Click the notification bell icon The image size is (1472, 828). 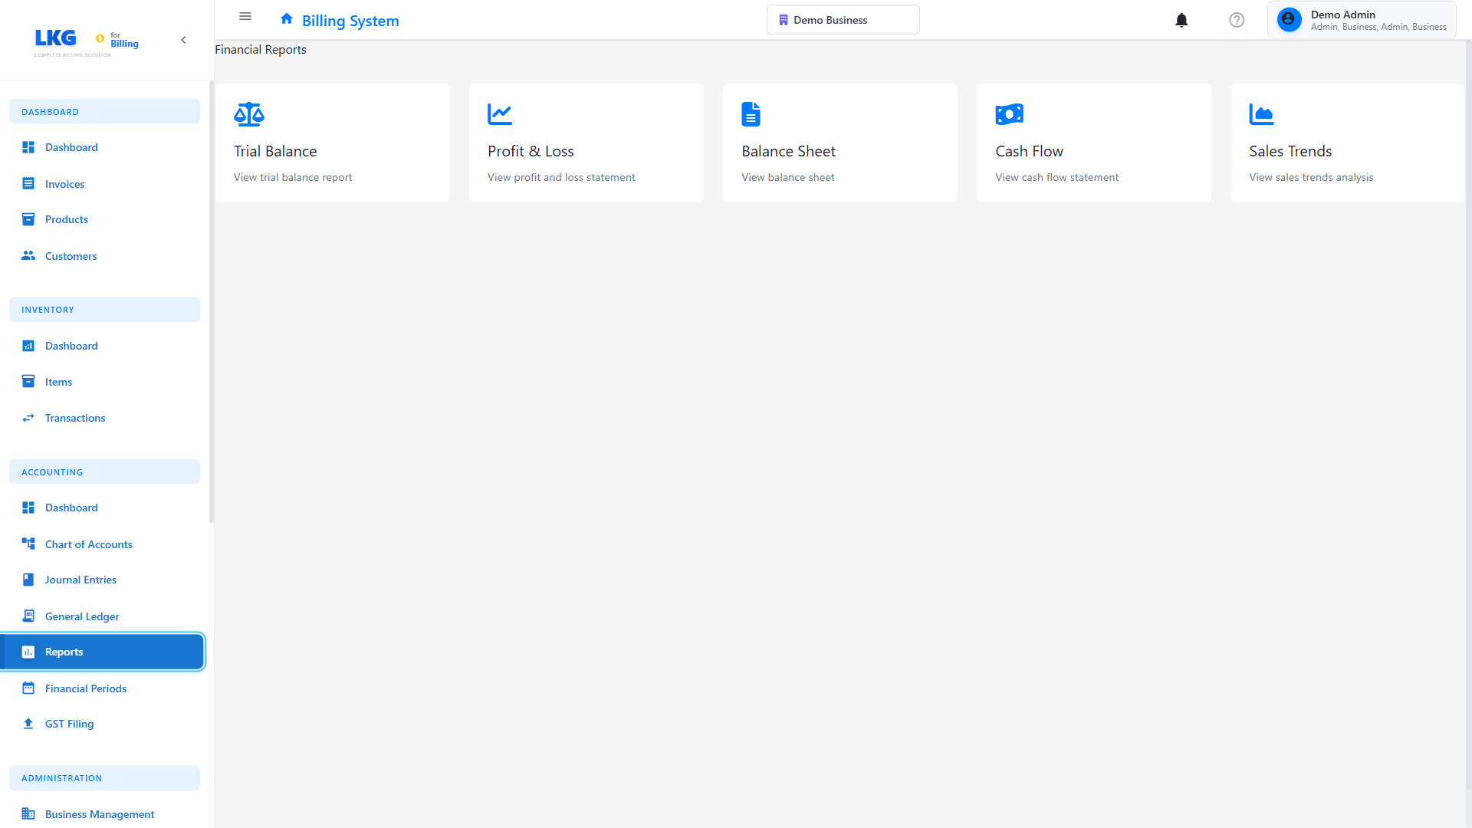point(1181,20)
